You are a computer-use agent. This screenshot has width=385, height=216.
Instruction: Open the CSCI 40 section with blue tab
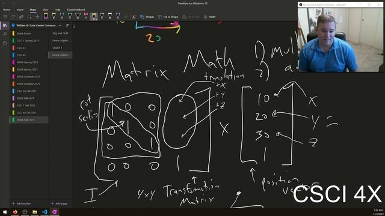click(x=29, y=55)
